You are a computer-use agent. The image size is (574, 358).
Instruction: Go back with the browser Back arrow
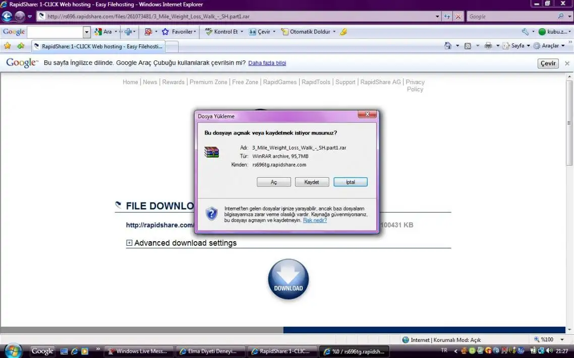click(x=7, y=17)
